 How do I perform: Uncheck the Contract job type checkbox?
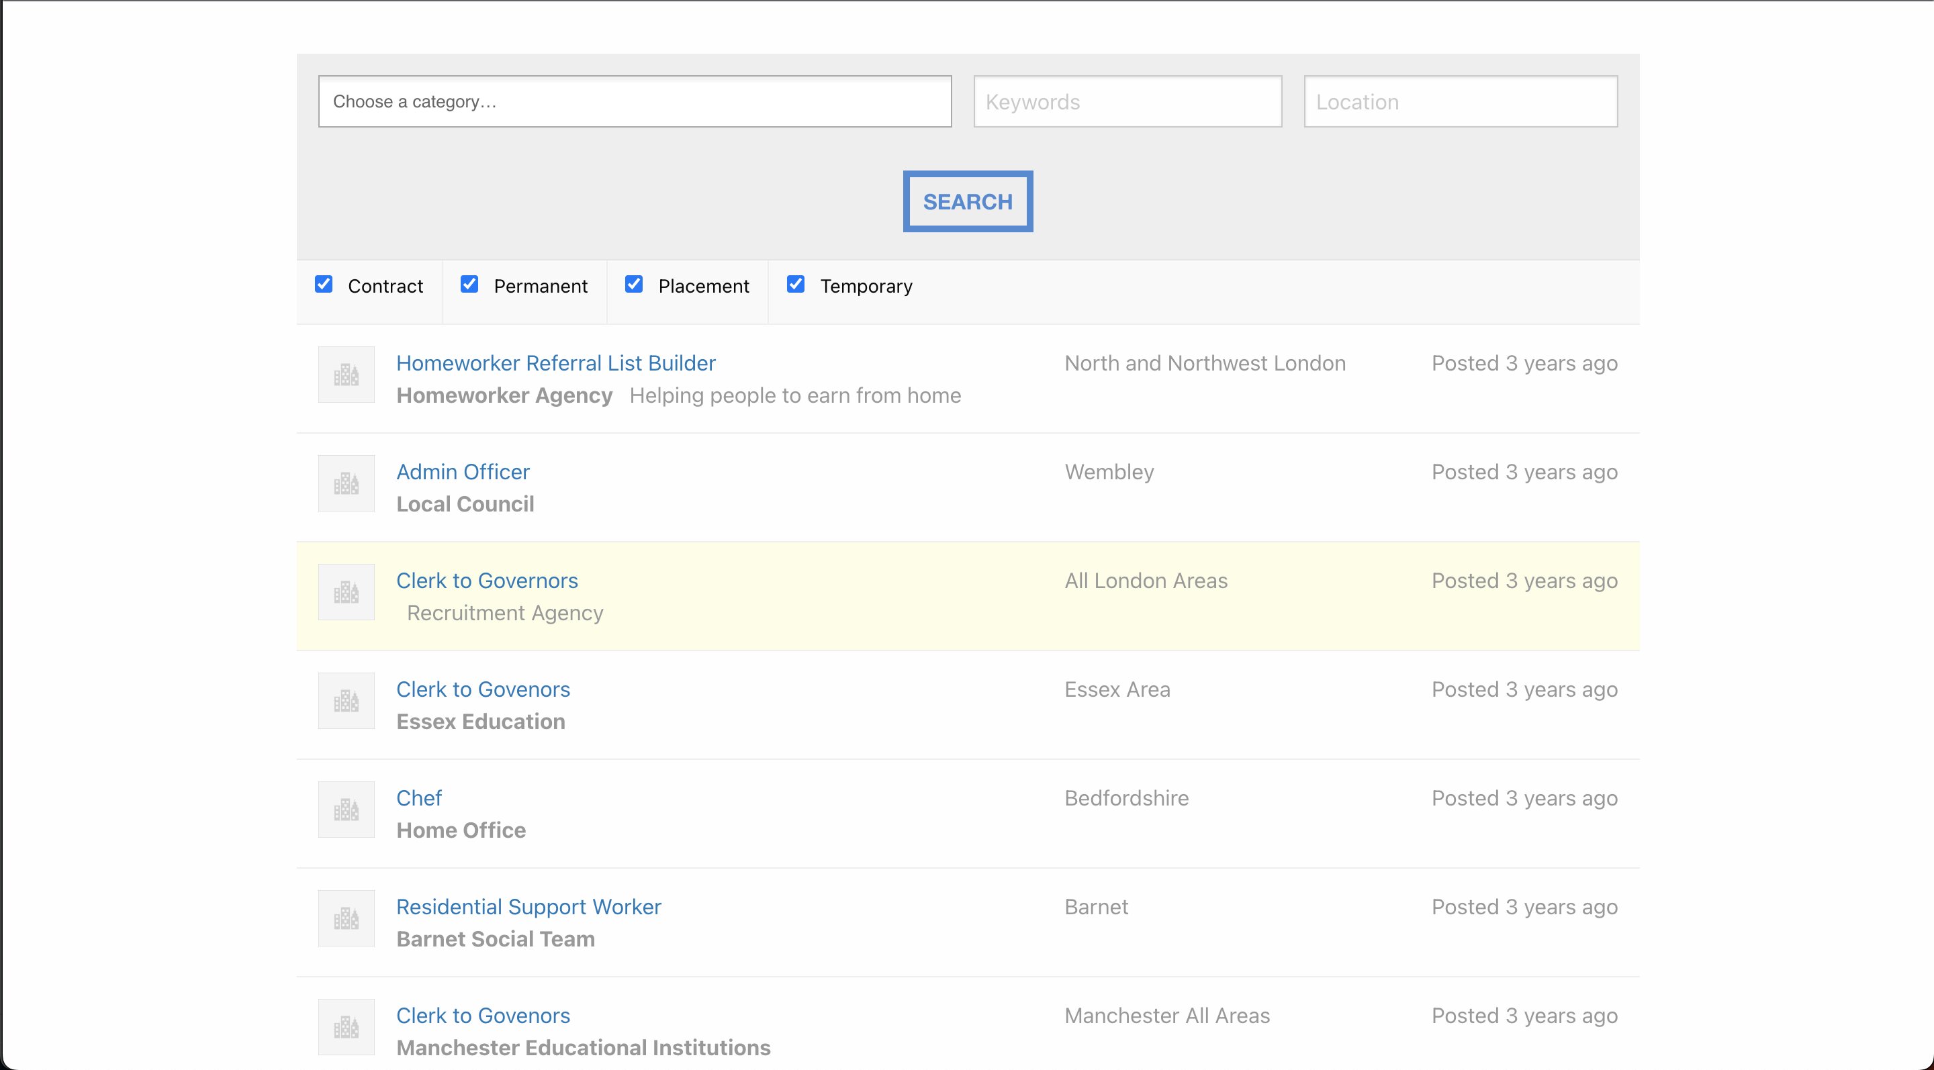[x=324, y=285]
